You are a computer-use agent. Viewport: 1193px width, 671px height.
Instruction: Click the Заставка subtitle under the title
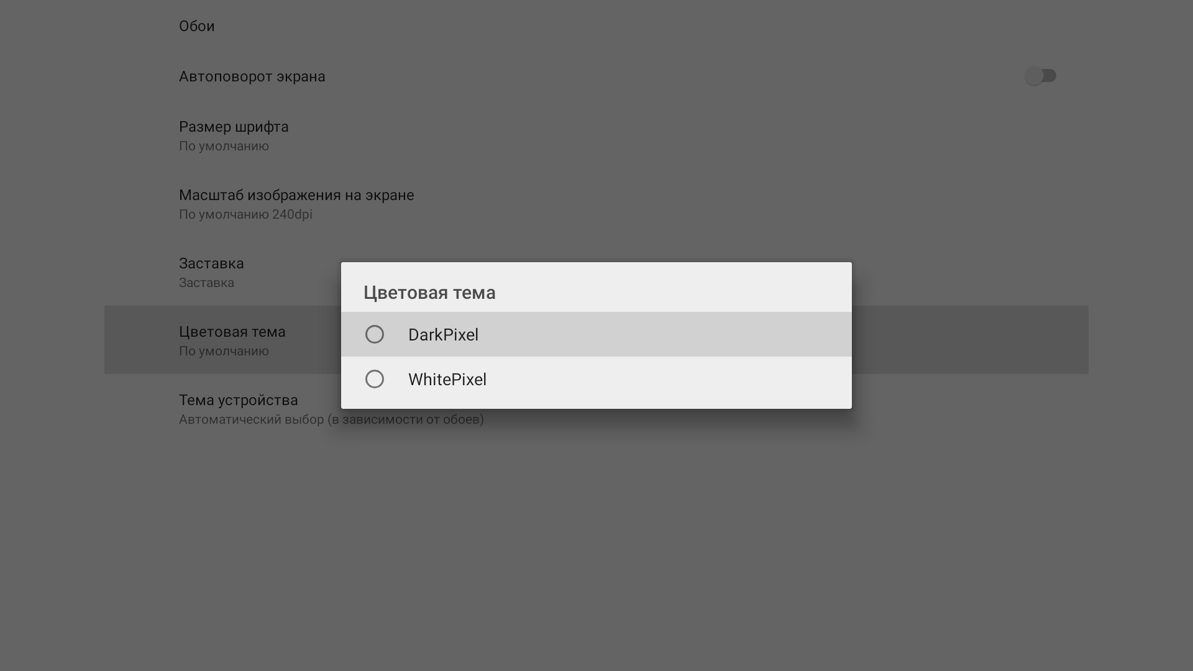point(206,283)
